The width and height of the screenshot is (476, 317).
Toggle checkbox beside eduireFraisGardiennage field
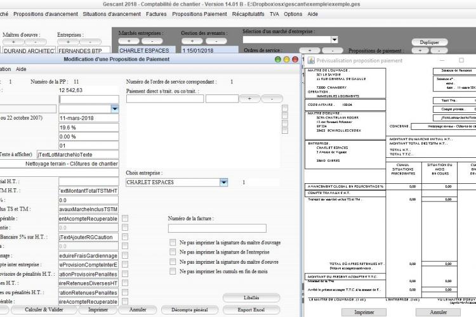pos(125,256)
